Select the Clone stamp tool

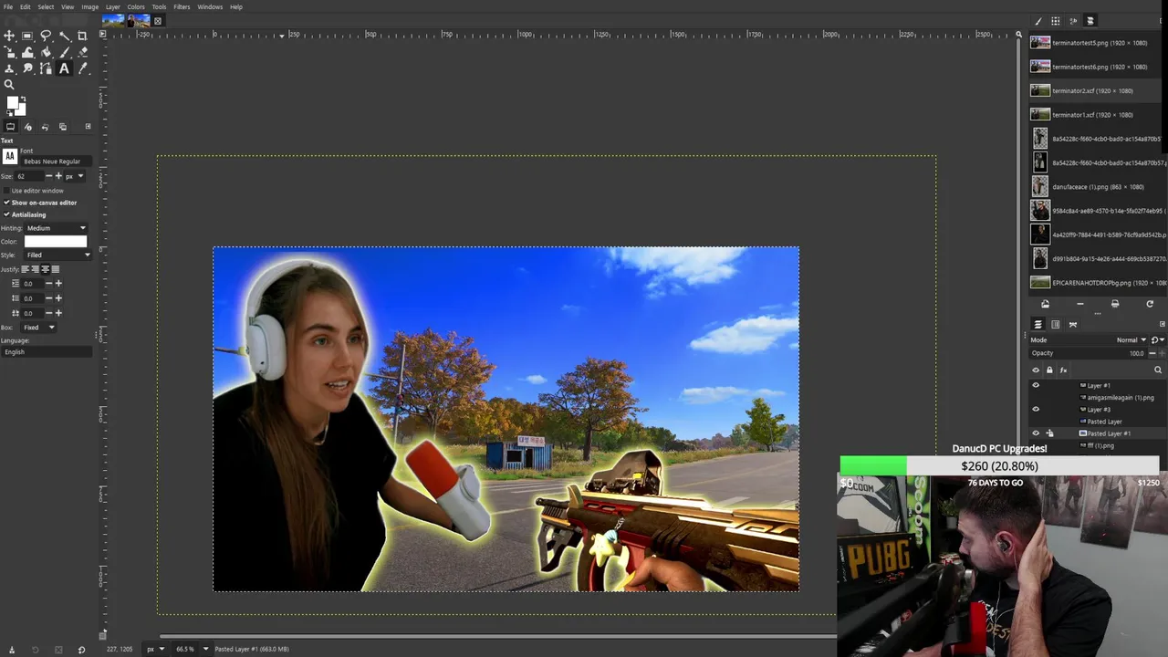(x=9, y=68)
